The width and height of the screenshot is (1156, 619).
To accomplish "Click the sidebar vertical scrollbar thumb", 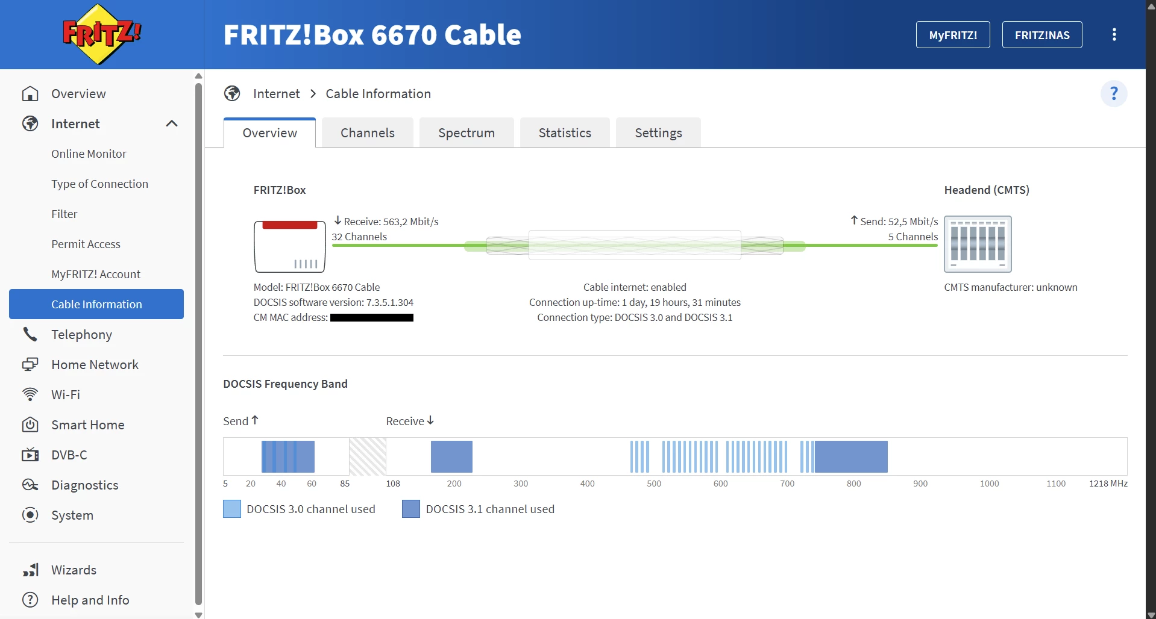I will coord(199,343).
